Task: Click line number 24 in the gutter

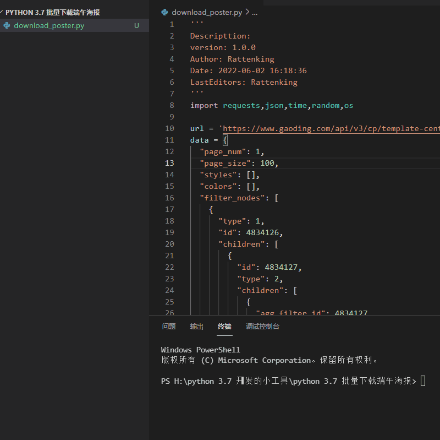Action: tap(169, 290)
